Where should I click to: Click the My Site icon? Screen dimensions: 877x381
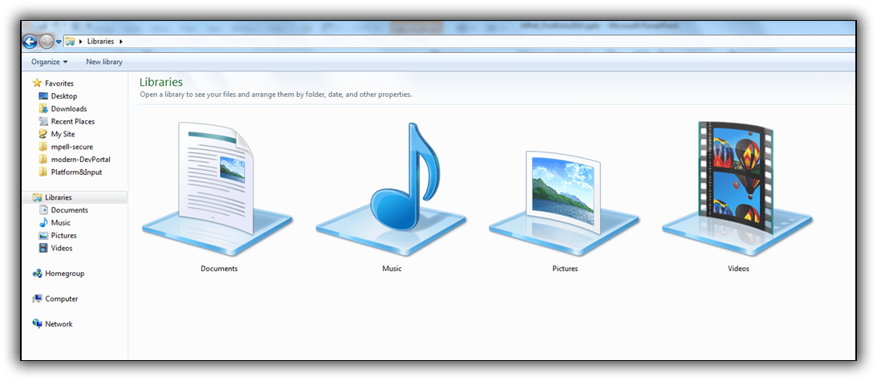43,134
